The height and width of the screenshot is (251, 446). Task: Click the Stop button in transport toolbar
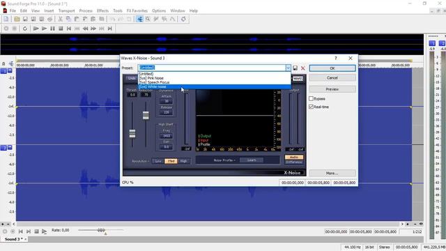[x=61, y=29]
